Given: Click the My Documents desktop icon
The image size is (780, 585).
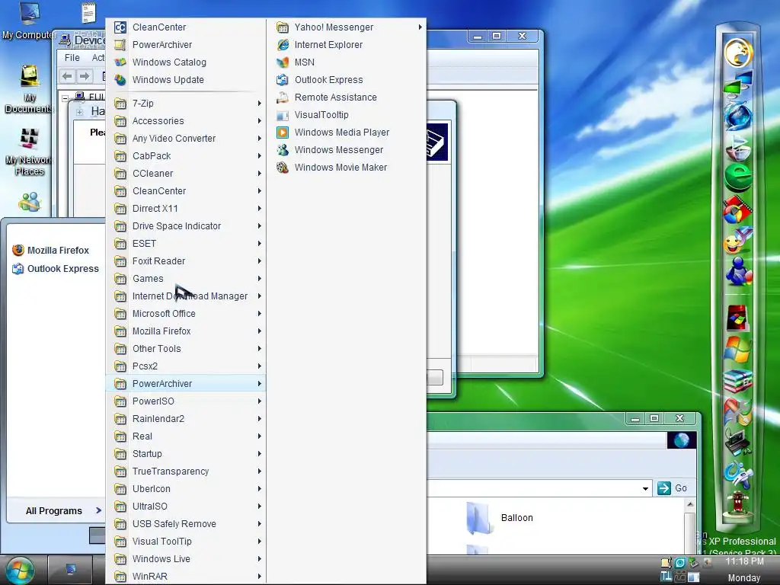Looking at the screenshot, I should point(29,90).
